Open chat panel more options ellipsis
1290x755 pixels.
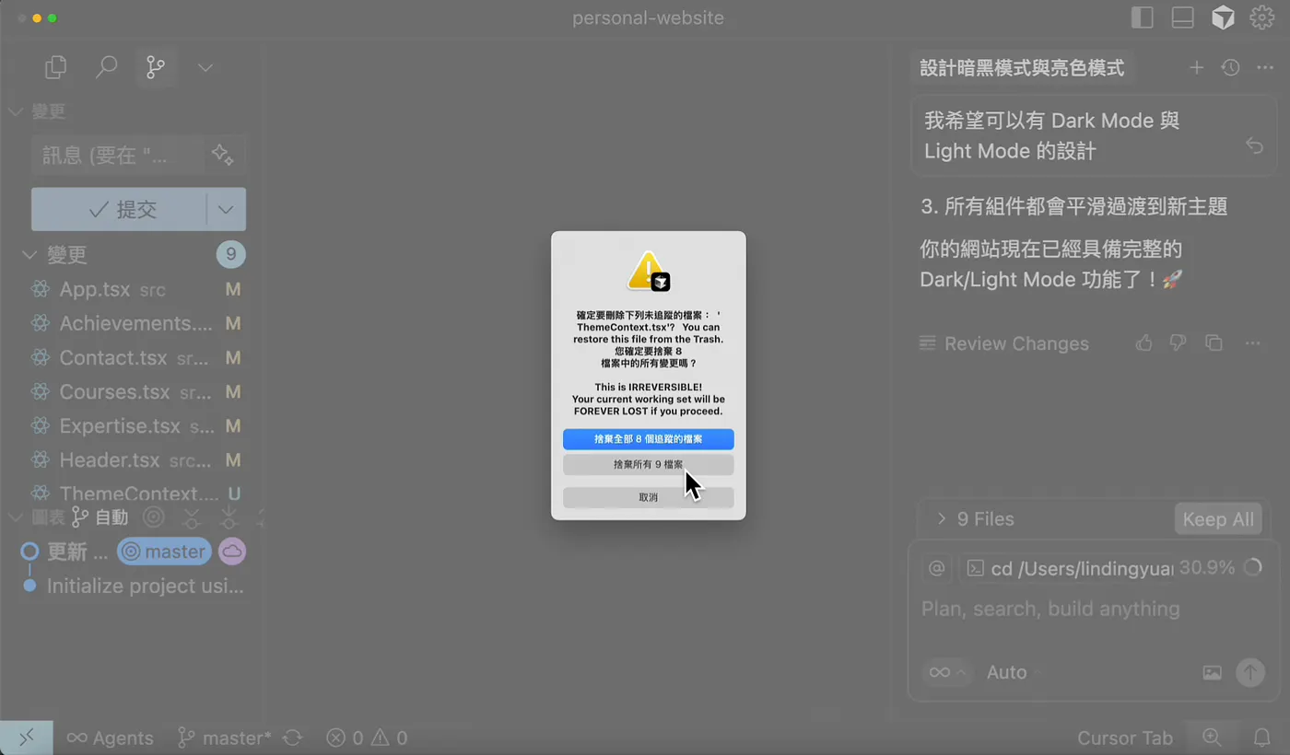point(1264,68)
